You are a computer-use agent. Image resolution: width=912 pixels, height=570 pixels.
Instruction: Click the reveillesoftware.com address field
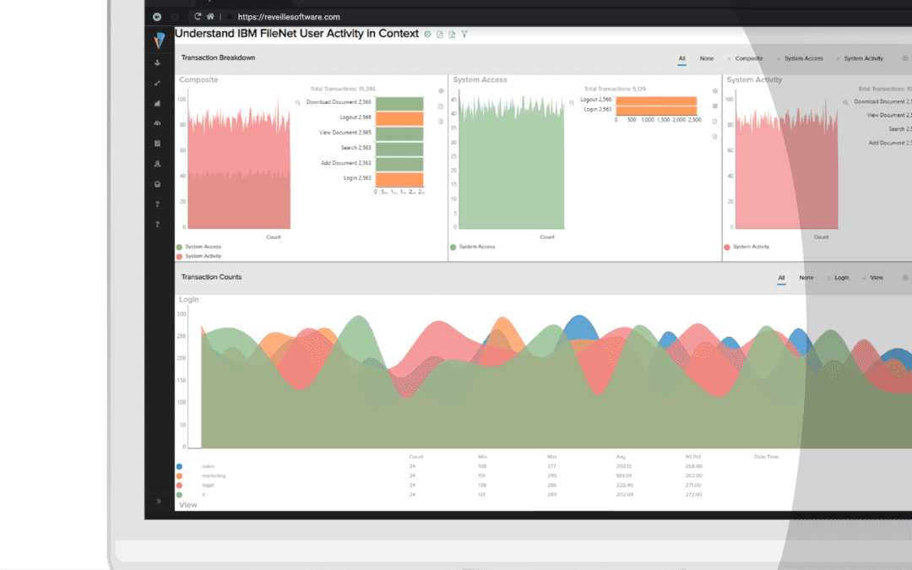point(289,17)
